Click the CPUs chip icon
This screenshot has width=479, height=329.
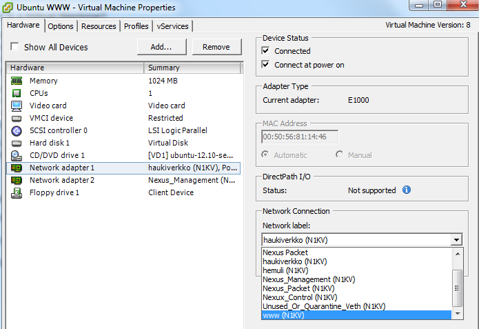pos(17,93)
